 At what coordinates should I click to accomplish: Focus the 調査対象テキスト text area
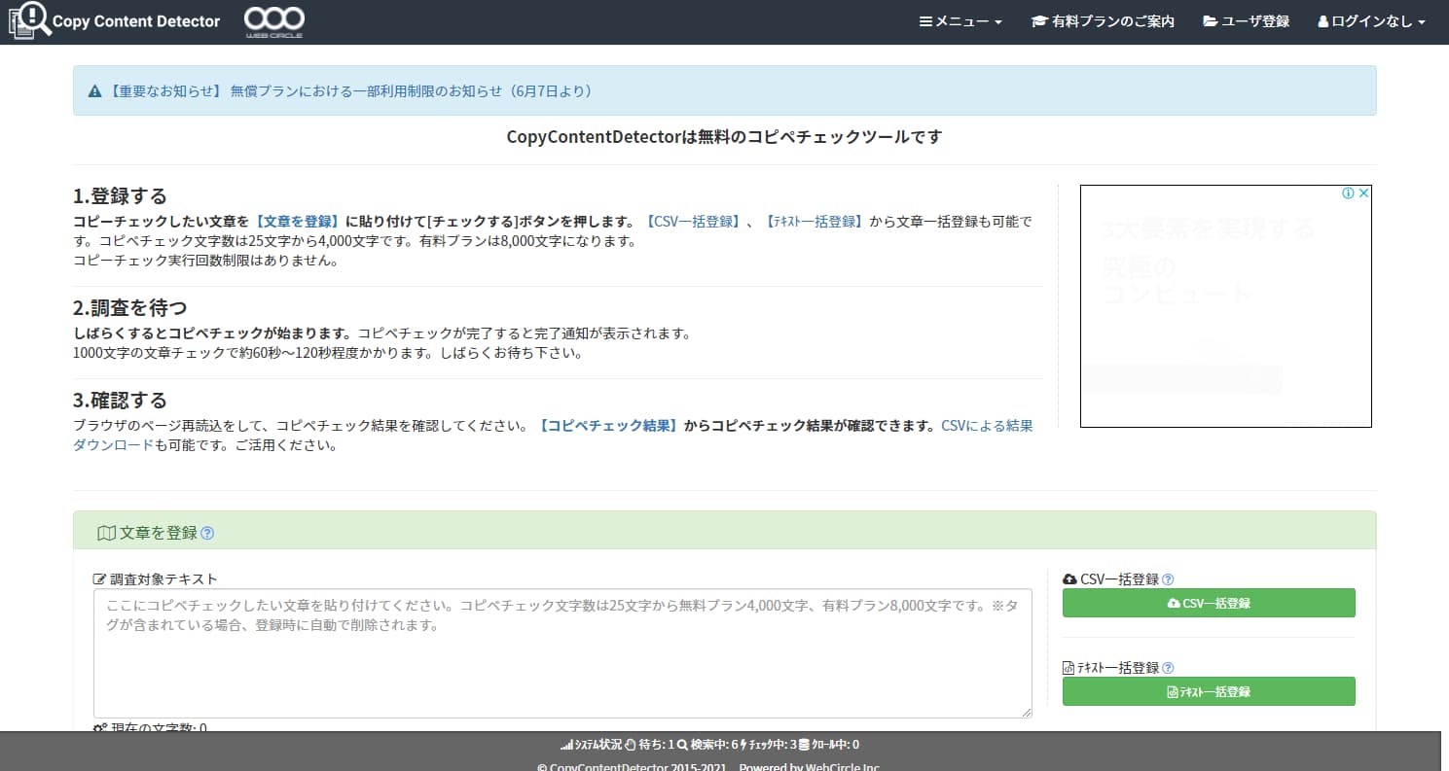[x=562, y=653]
